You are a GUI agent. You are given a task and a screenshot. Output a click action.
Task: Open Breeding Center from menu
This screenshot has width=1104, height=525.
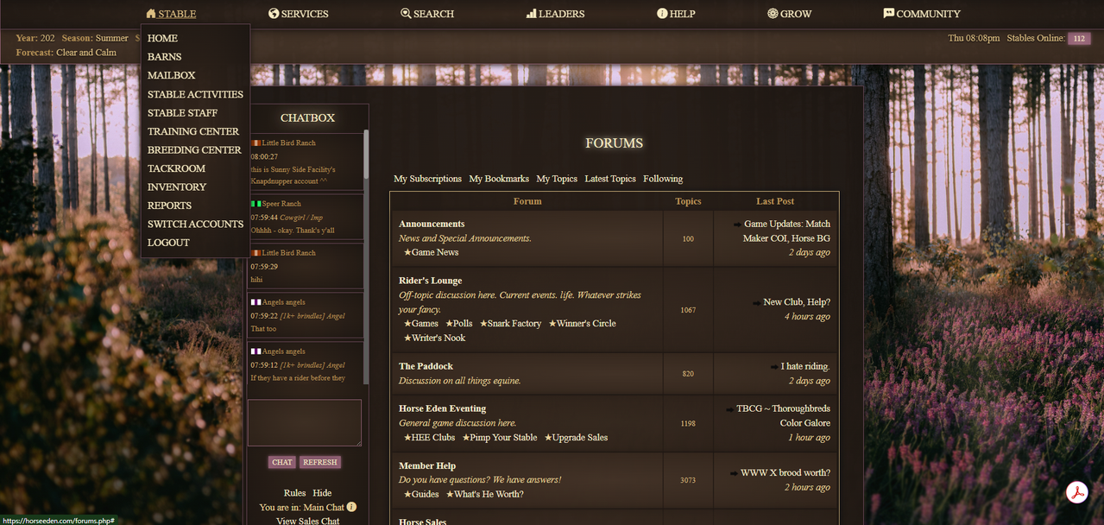click(194, 149)
